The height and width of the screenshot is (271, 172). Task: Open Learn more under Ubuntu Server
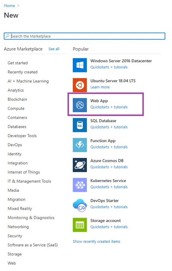[100, 87]
